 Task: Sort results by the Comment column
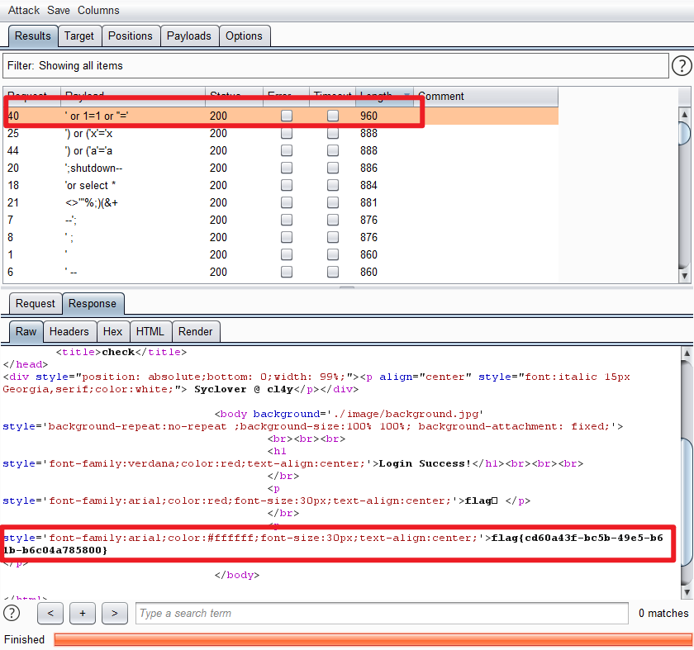coord(485,96)
